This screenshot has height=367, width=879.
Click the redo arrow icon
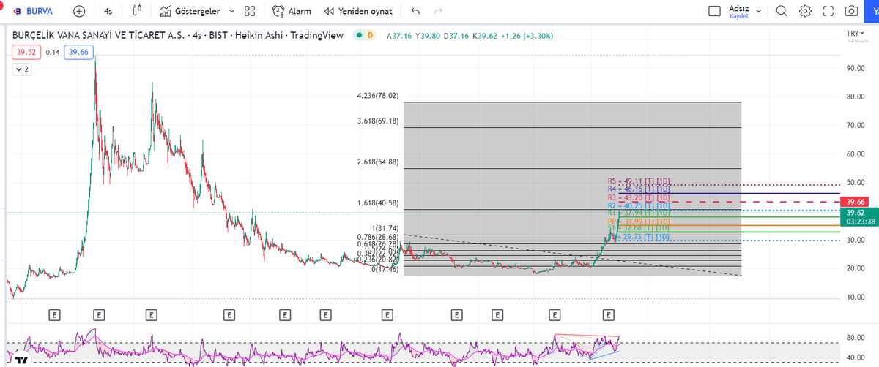438,11
